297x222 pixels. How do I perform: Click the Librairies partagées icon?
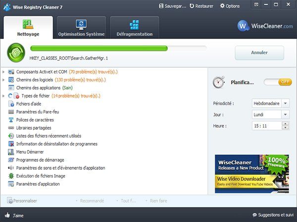(11, 128)
